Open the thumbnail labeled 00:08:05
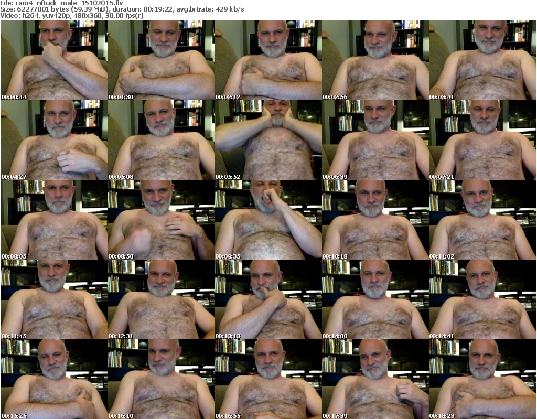This screenshot has width=537, height=419. (x=55, y=220)
